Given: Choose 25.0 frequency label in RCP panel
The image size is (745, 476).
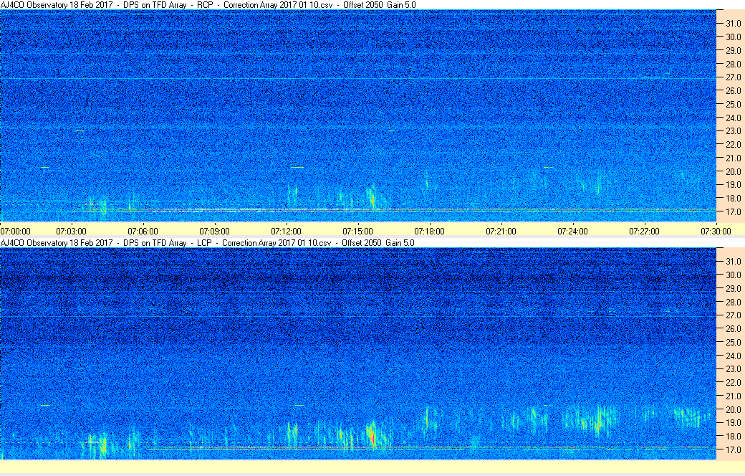Looking at the screenshot, I should click(733, 104).
